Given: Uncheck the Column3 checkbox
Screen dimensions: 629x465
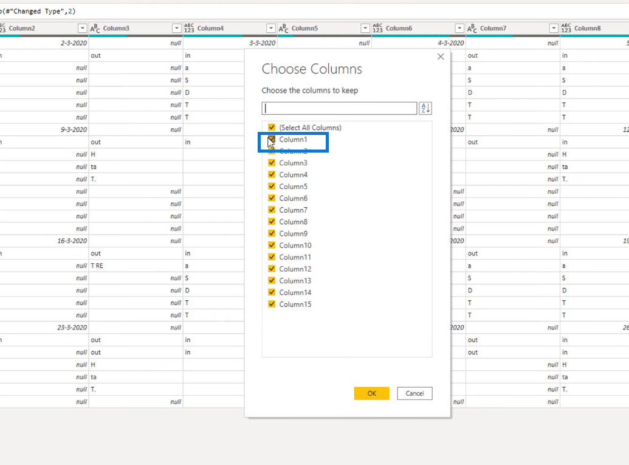Looking at the screenshot, I should (272, 162).
